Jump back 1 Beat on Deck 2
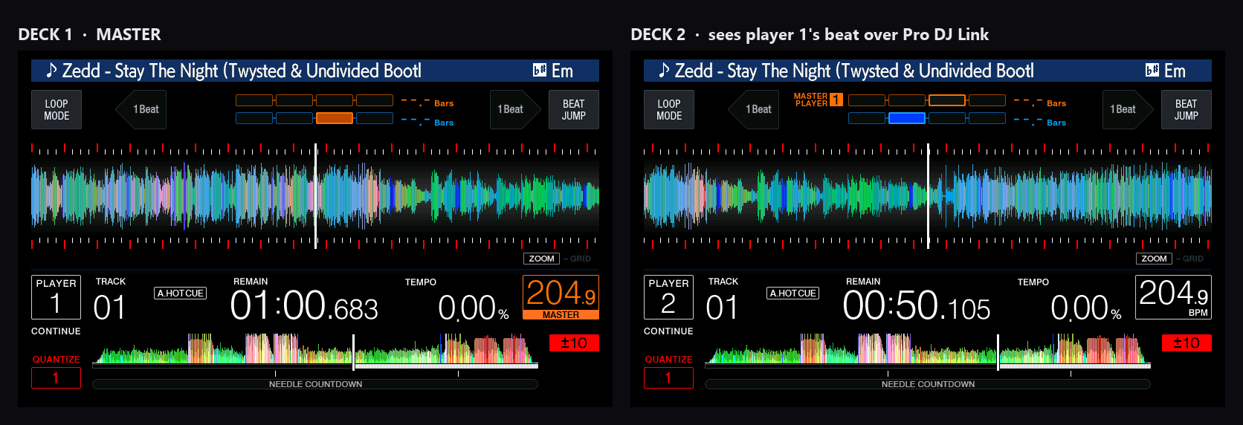 753,109
